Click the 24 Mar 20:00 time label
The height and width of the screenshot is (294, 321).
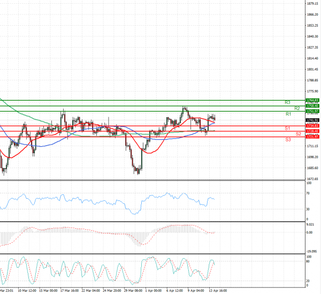click(x=112, y=290)
